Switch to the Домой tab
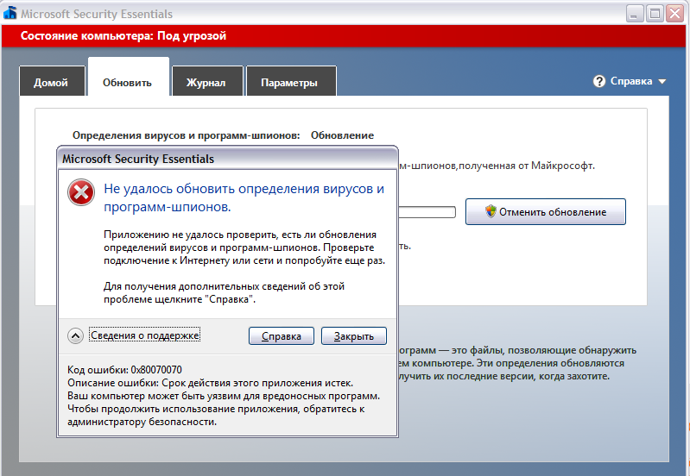 pos(52,81)
